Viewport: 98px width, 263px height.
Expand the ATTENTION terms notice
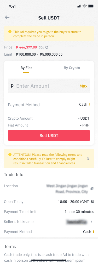click(88, 159)
